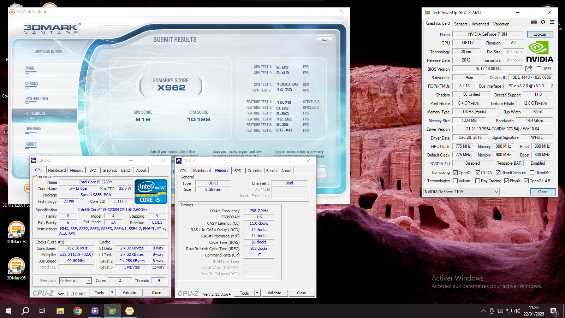Switch to GPU-Z via its taskbar icon
Screen dimensions: 565x318
click(x=112, y=311)
